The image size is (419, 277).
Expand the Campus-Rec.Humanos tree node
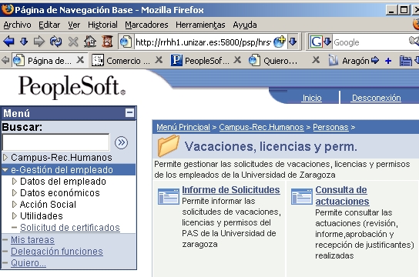[5, 157]
